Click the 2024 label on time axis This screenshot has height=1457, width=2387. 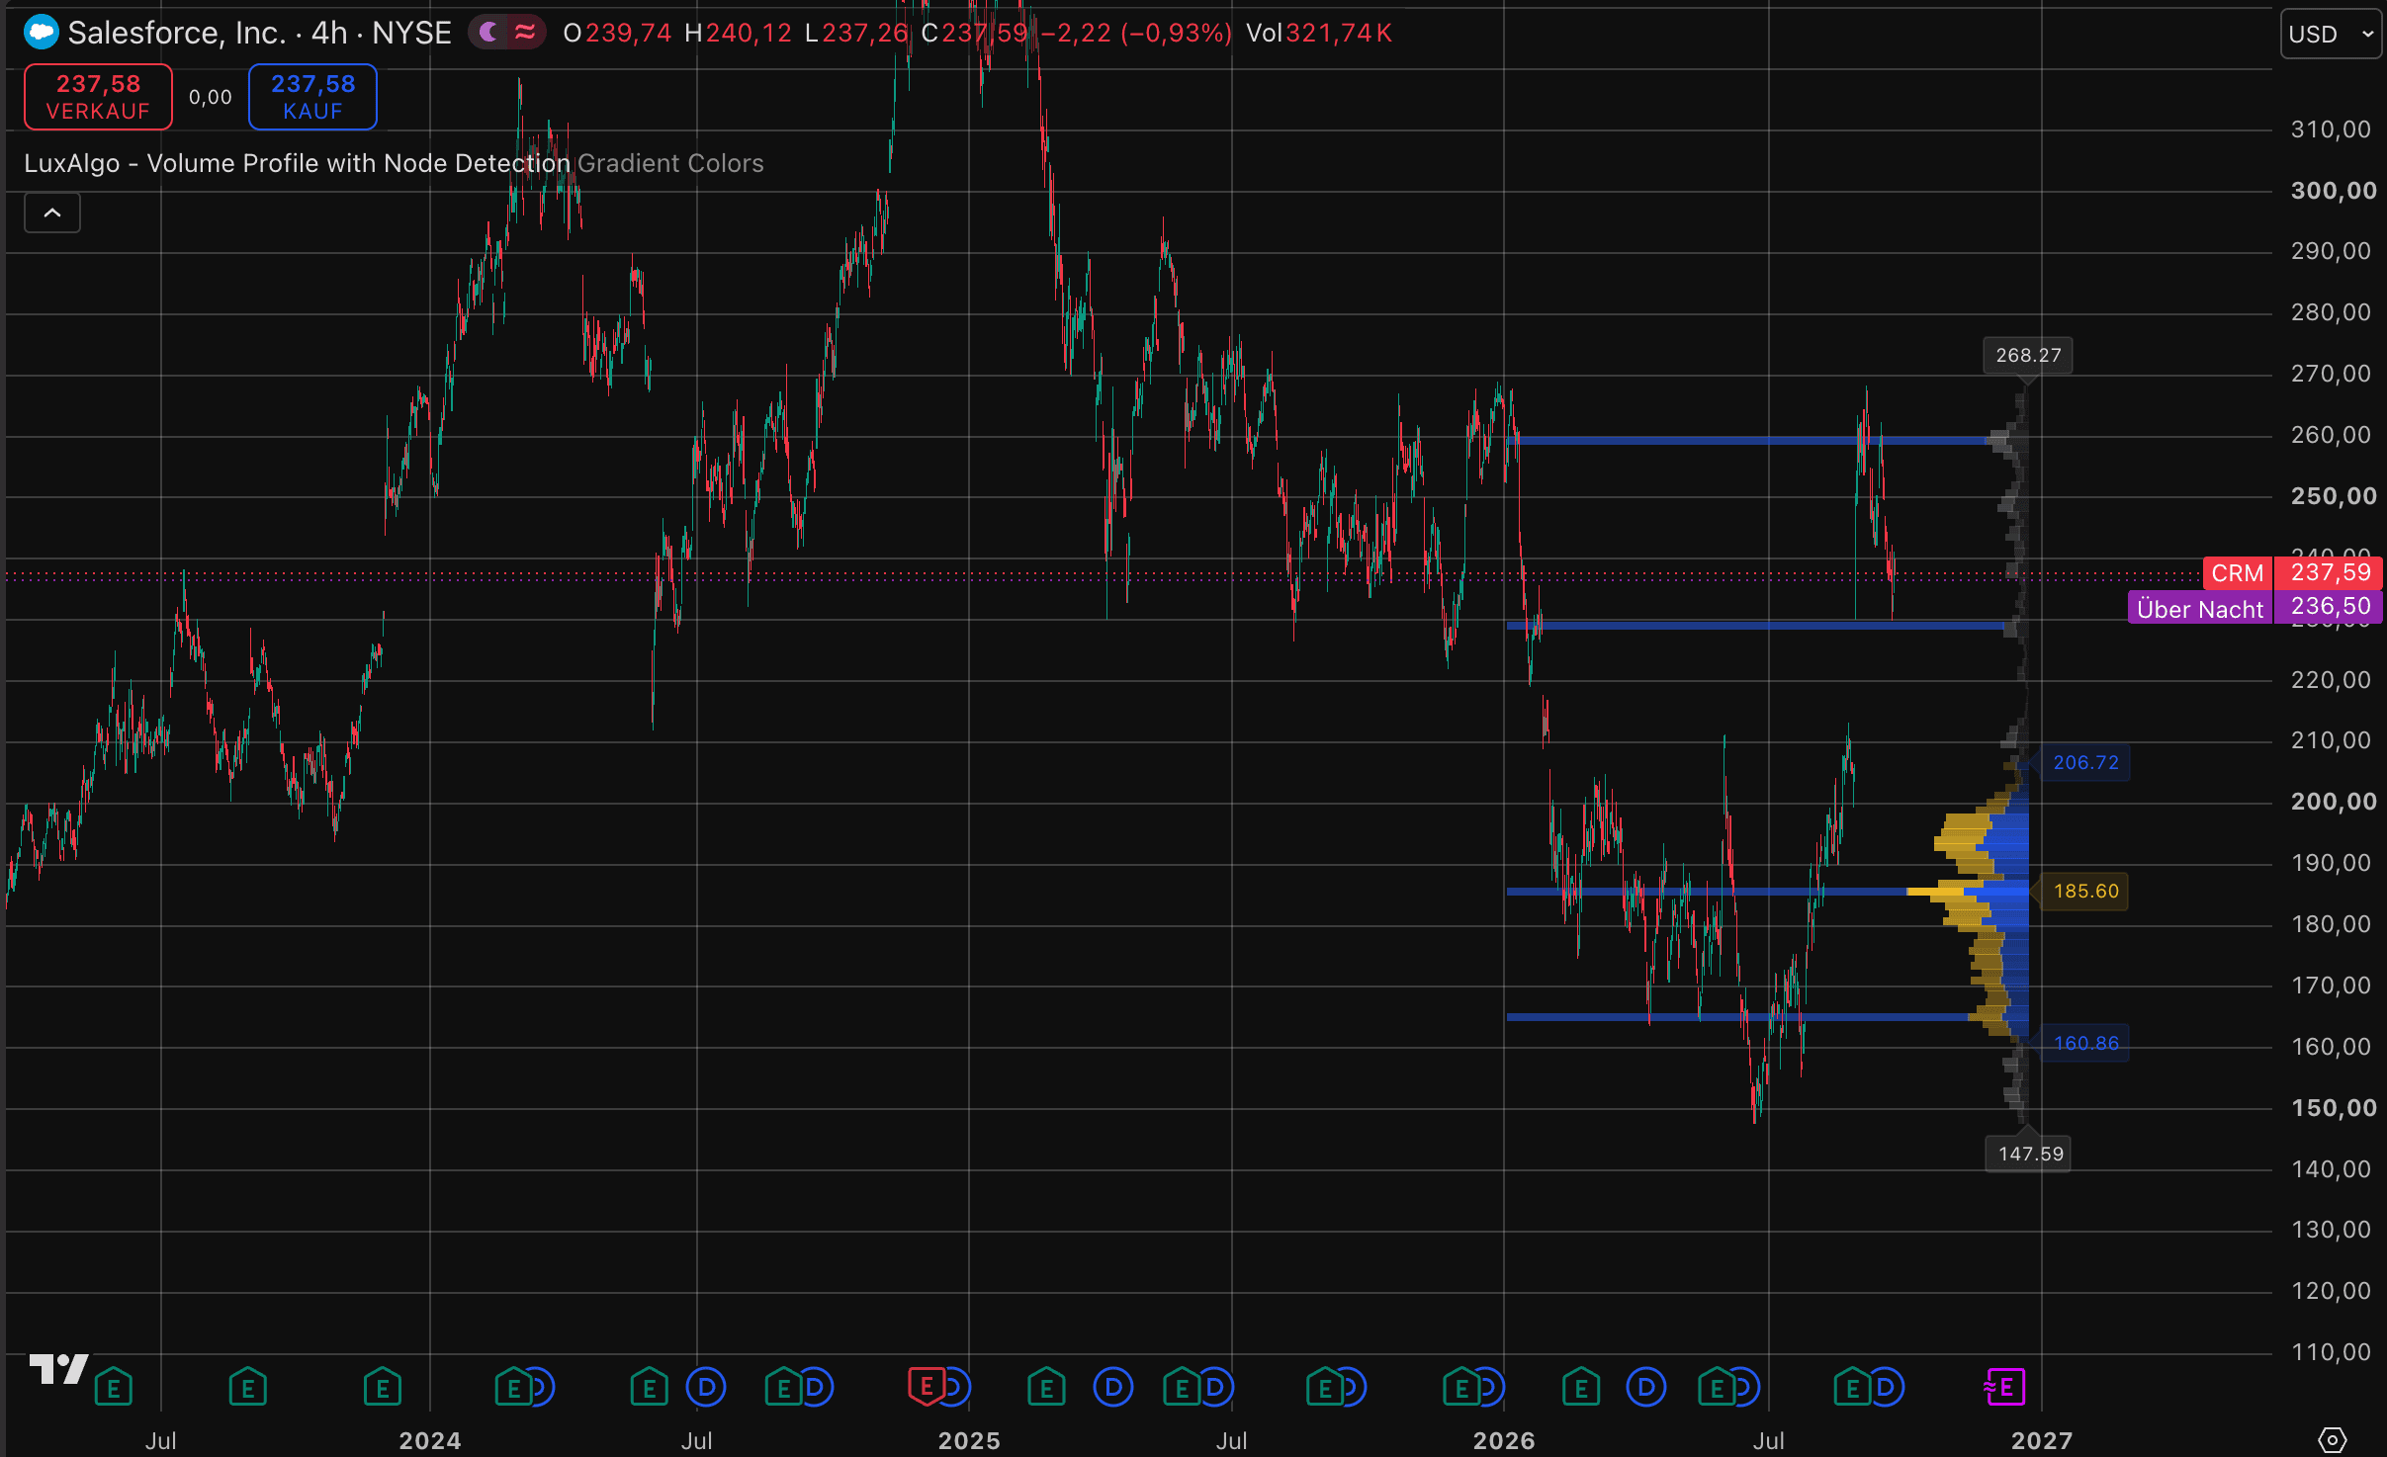coord(430,1440)
